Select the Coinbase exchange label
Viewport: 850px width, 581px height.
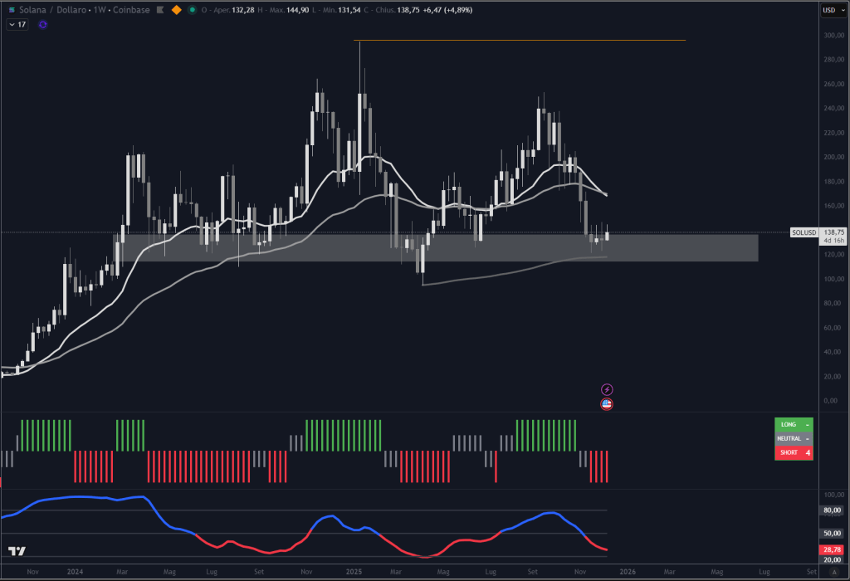(131, 10)
